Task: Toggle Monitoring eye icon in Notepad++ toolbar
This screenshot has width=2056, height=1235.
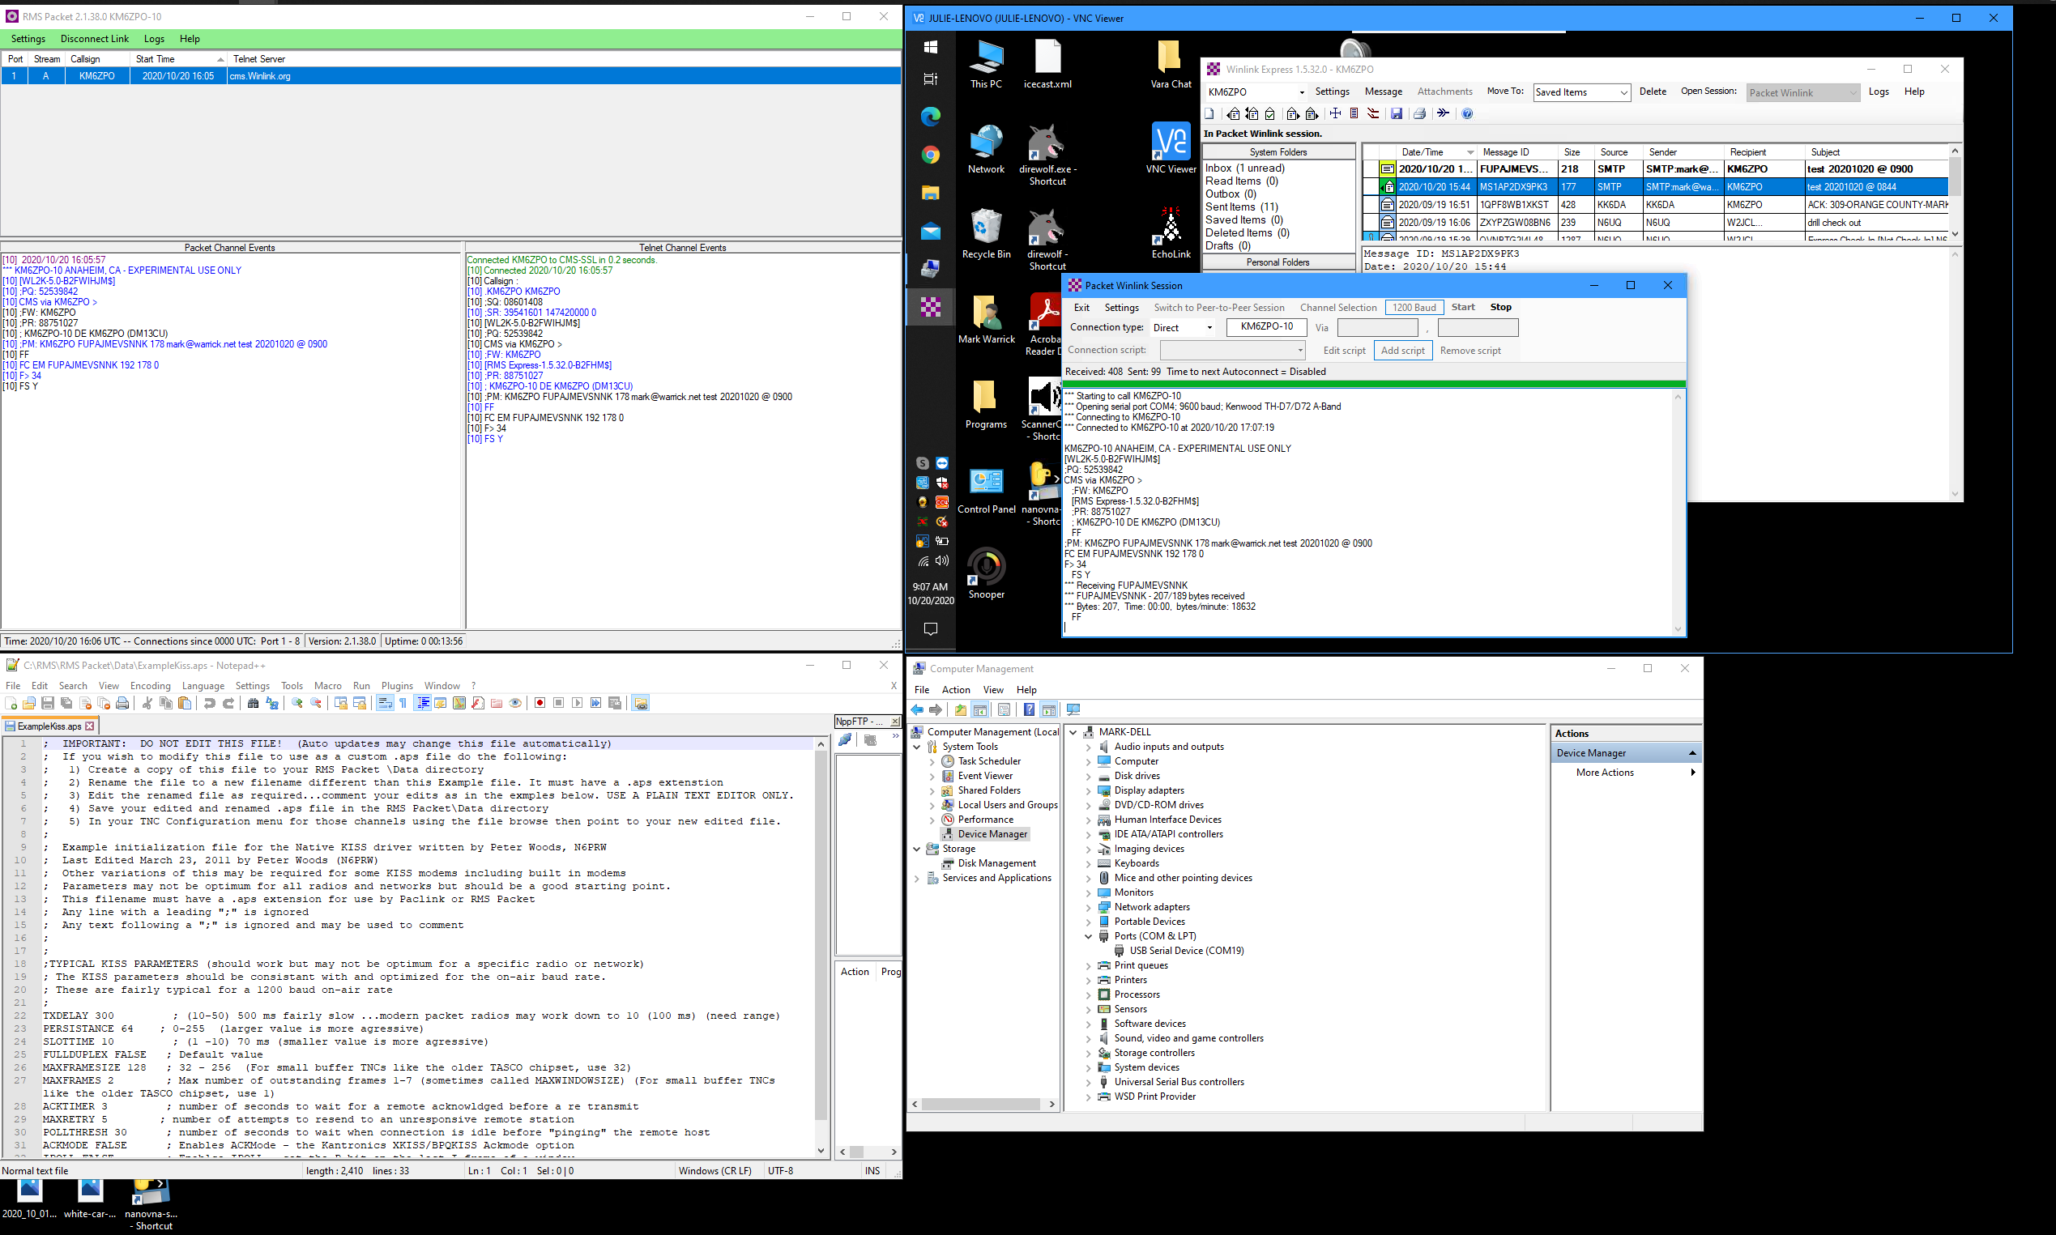Action: click(x=515, y=703)
